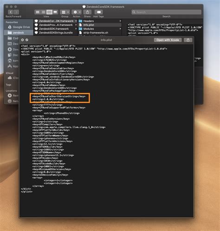Click the Tags sidebar heading

(x=8, y=85)
